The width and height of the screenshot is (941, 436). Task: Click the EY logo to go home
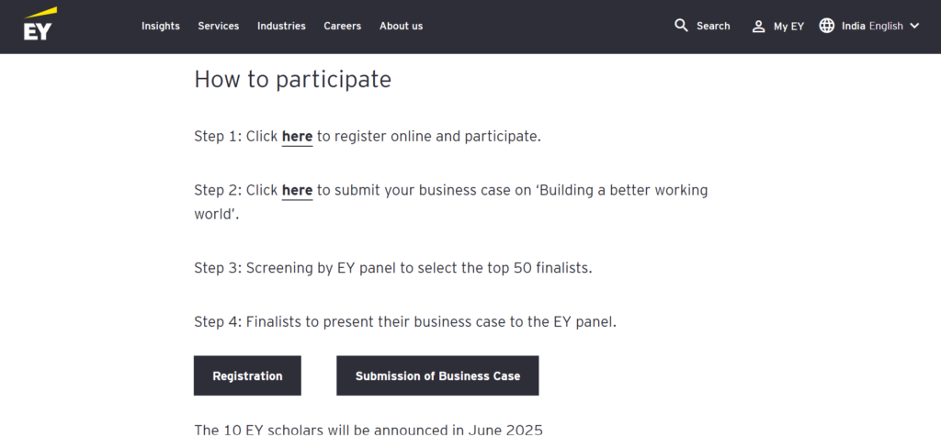pyautogui.click(x=40, y=24)
